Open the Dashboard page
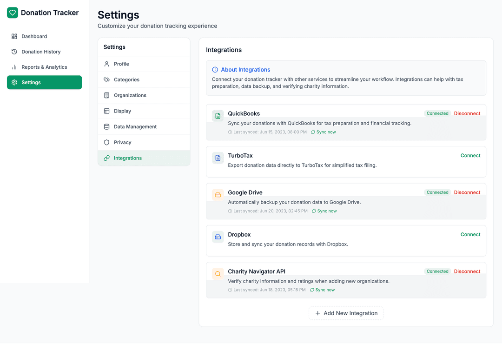Screen dimensions: 502x344 coord(34,36)
